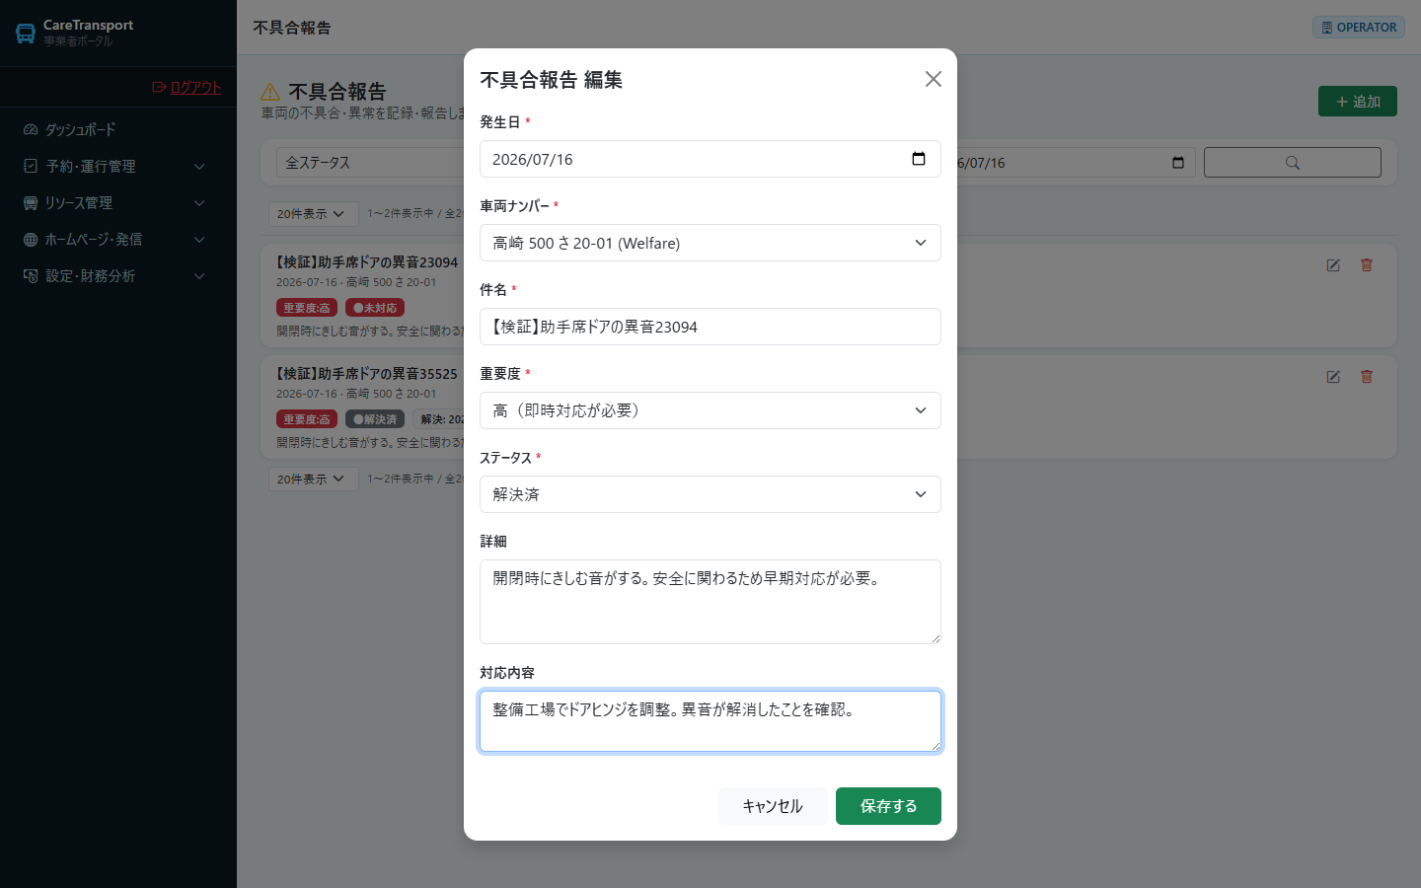Click the 【検証】助手席ドアの異音35525 title
The image size is (1421, 888).
(367, 374)
